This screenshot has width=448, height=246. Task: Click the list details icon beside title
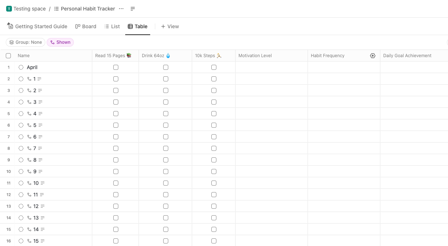(x=133, y=9)
